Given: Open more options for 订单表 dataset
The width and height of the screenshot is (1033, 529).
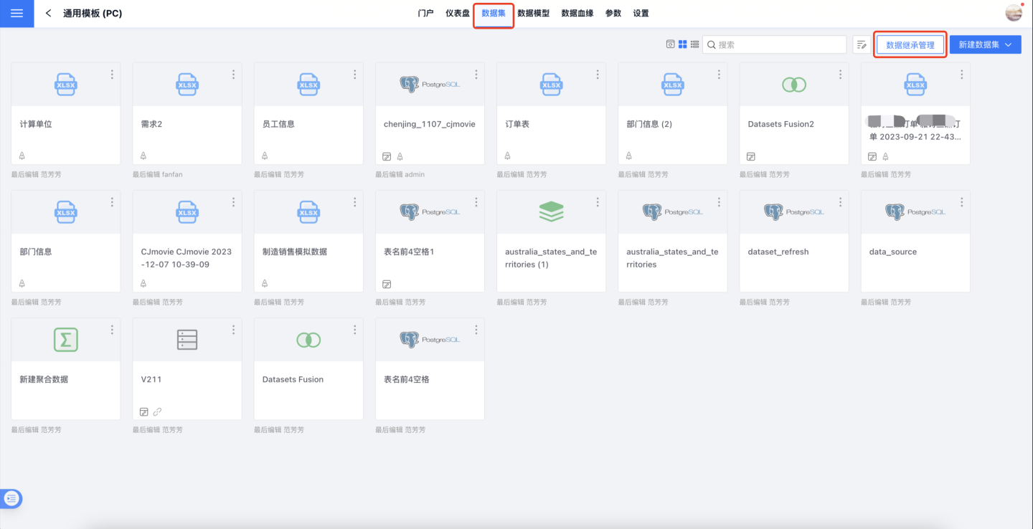Looking at the screenshot, I should 597,75.
